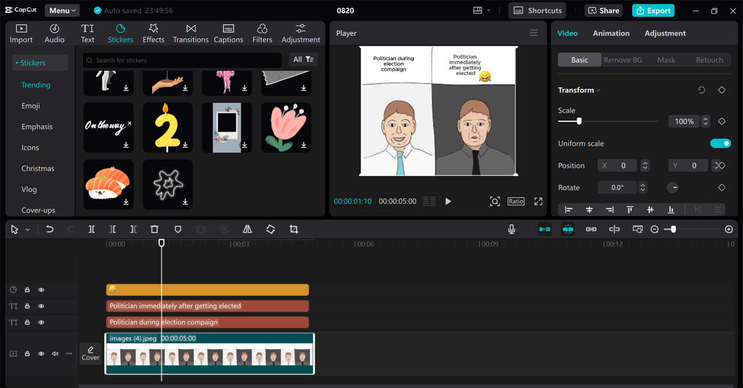Play the video preview
The height and width of the screenshot is (388, 743).
[448, 201]
